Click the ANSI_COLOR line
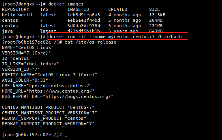222x140 pixels. coord(25,80)
